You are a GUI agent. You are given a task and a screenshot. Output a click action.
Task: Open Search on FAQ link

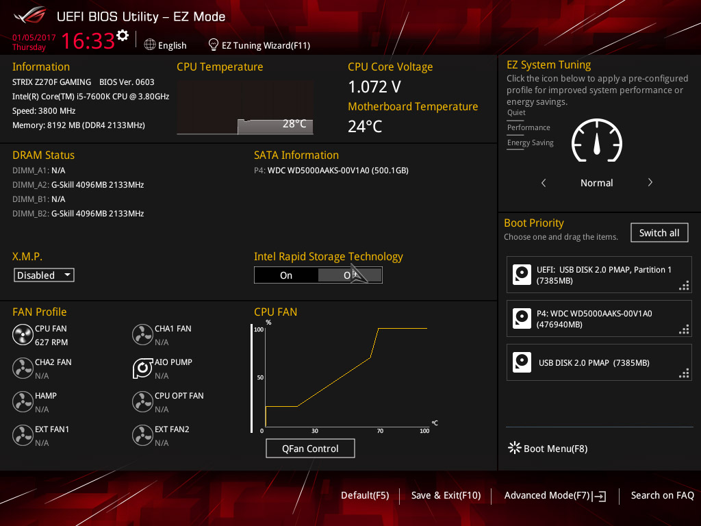pos(662,496)
